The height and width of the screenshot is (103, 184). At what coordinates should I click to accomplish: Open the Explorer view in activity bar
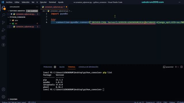(3, 8)
